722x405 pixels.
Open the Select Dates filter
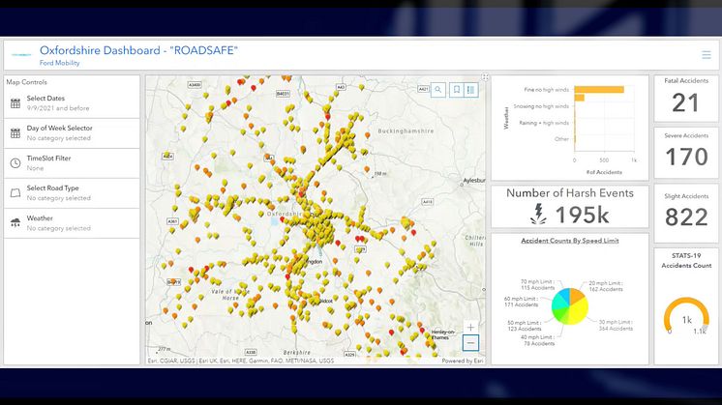72,103
